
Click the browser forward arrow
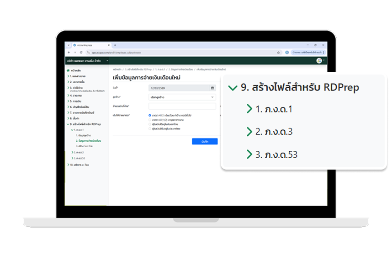[x=75, y=53]
